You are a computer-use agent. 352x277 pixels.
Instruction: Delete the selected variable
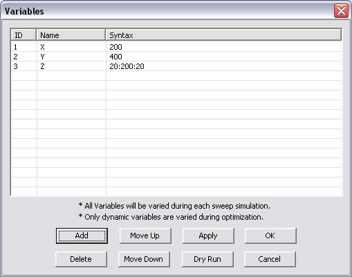click(x=81, y=259)
